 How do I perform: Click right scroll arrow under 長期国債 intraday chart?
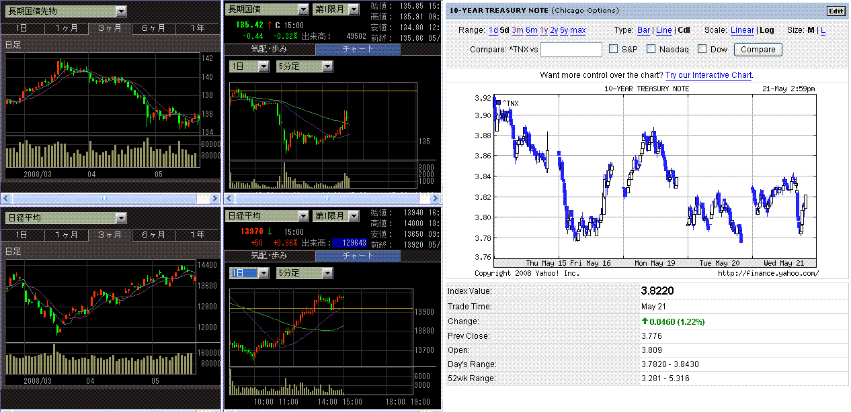click(436, 199)
